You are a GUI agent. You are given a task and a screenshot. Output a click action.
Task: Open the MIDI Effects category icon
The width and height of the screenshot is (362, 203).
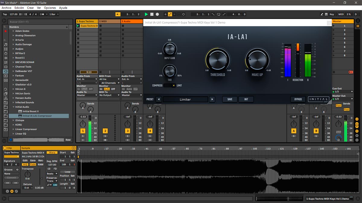(5, 62)
